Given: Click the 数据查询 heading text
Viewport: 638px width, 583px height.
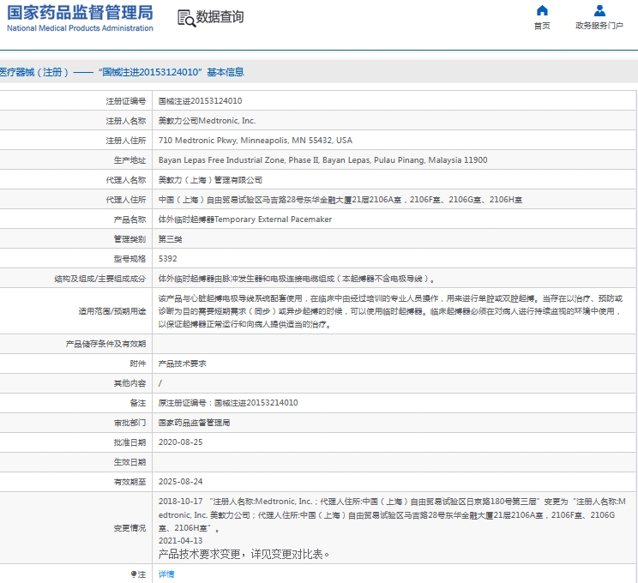Looking at the screenshot, I should point(220,16).
